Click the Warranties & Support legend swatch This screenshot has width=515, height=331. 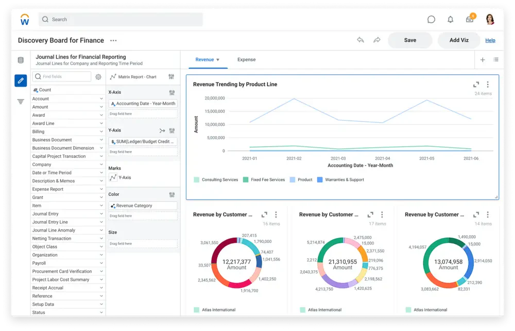(320, 180)
